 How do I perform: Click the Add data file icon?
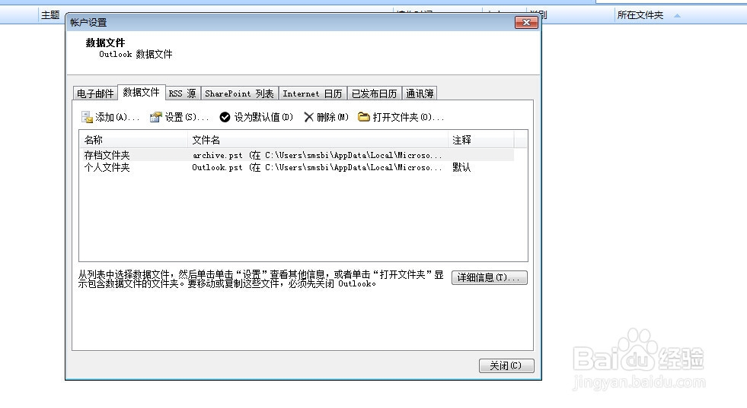(x=87, y=117)
